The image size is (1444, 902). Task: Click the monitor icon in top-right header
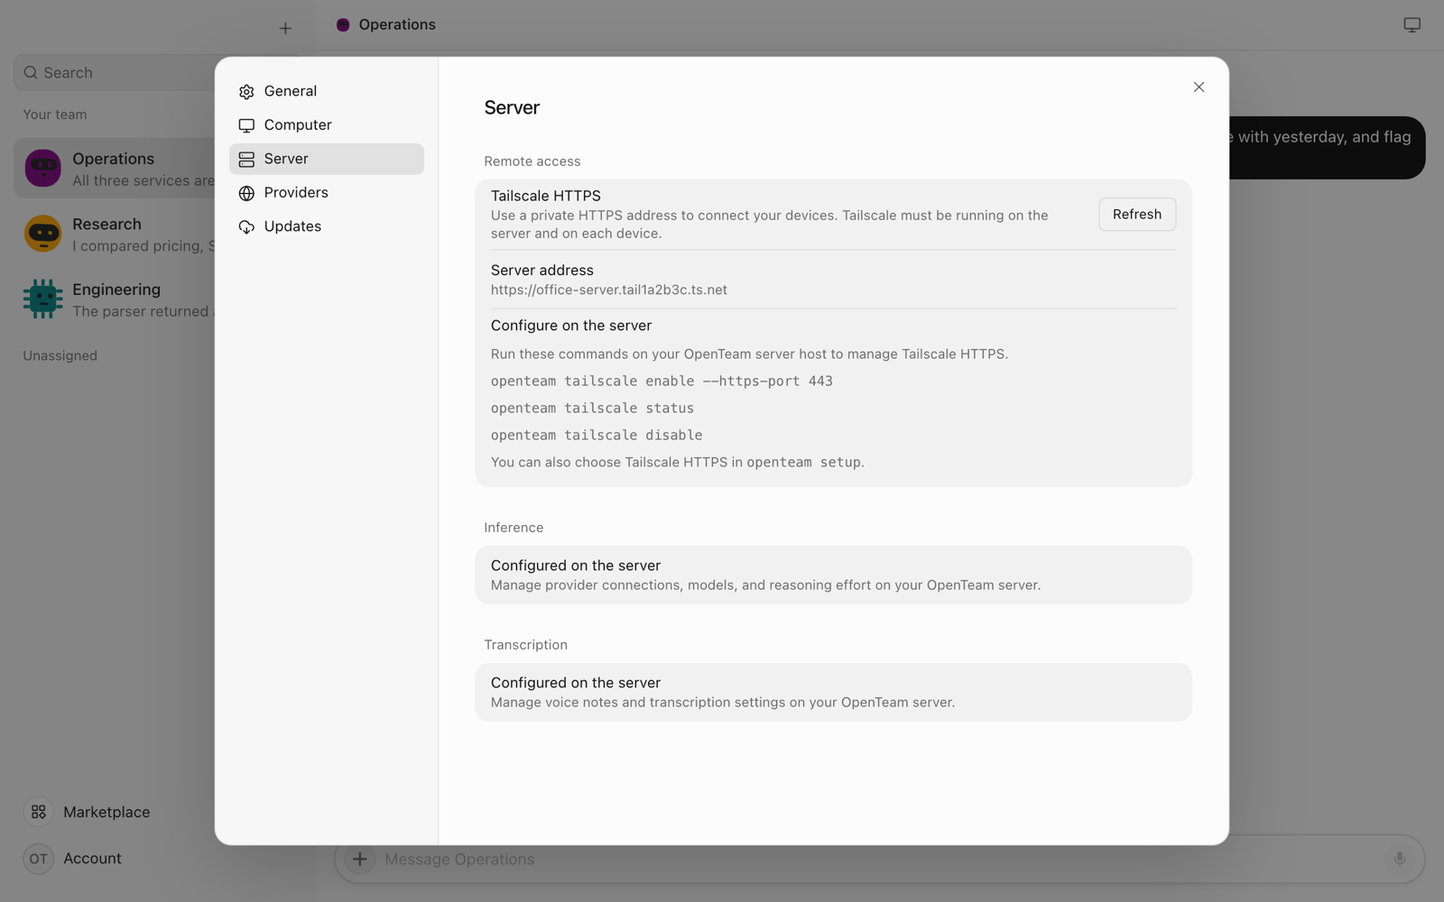pyautogui.click(x=1412, y=25)
